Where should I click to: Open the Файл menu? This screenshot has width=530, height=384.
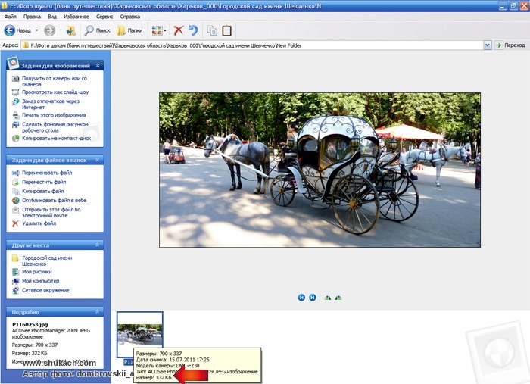[10, 17]
